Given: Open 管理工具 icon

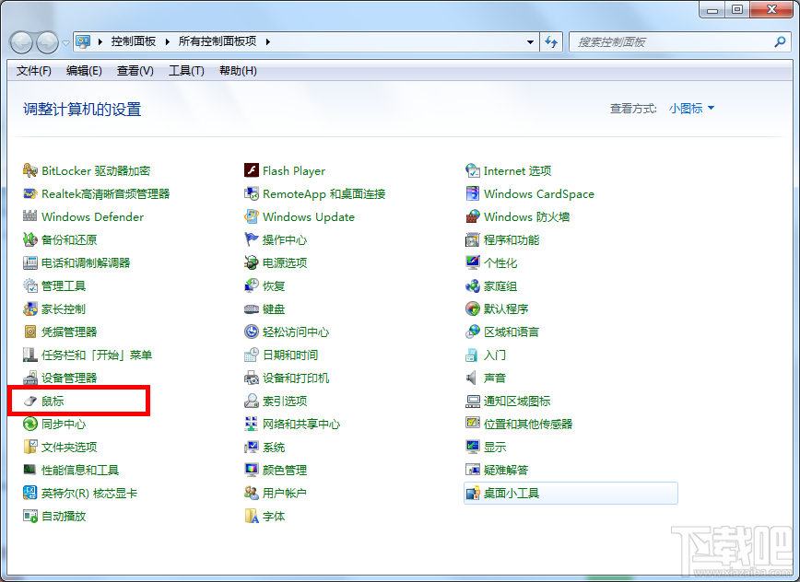Looking at the screenshot, I should pos(30,285).
